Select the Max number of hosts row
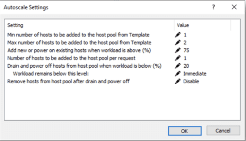The width and height of the screenshot is (246, 141). [79, 43]
